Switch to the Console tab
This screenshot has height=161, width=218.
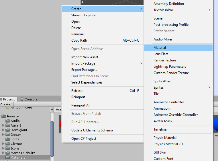point(29,99)
